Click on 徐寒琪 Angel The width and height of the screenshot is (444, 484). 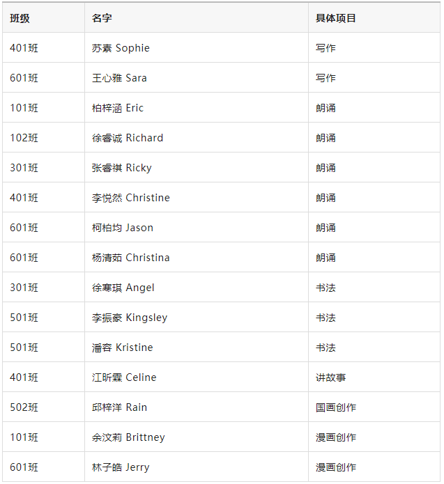click(123, 288)
